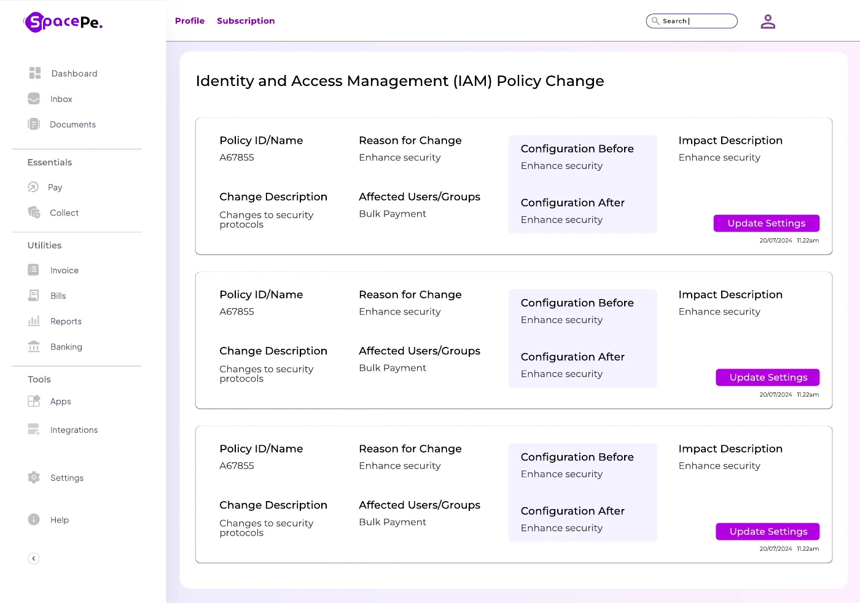Click Policy ID A67855 in the first card

pyautogui.click(x=237, y=157)
